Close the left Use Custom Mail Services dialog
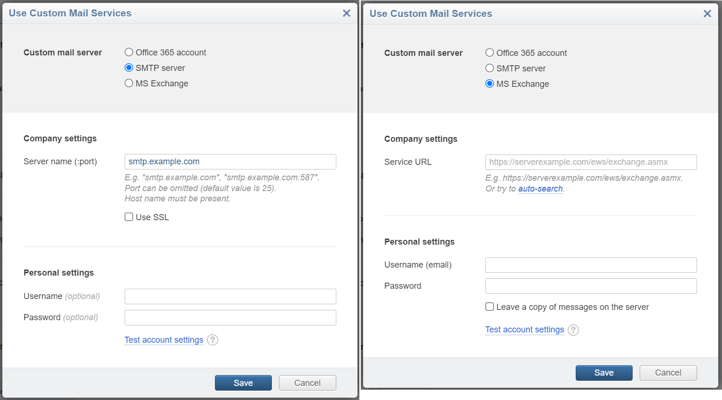Viewport: 722px width, 400px height. [347, 13]
